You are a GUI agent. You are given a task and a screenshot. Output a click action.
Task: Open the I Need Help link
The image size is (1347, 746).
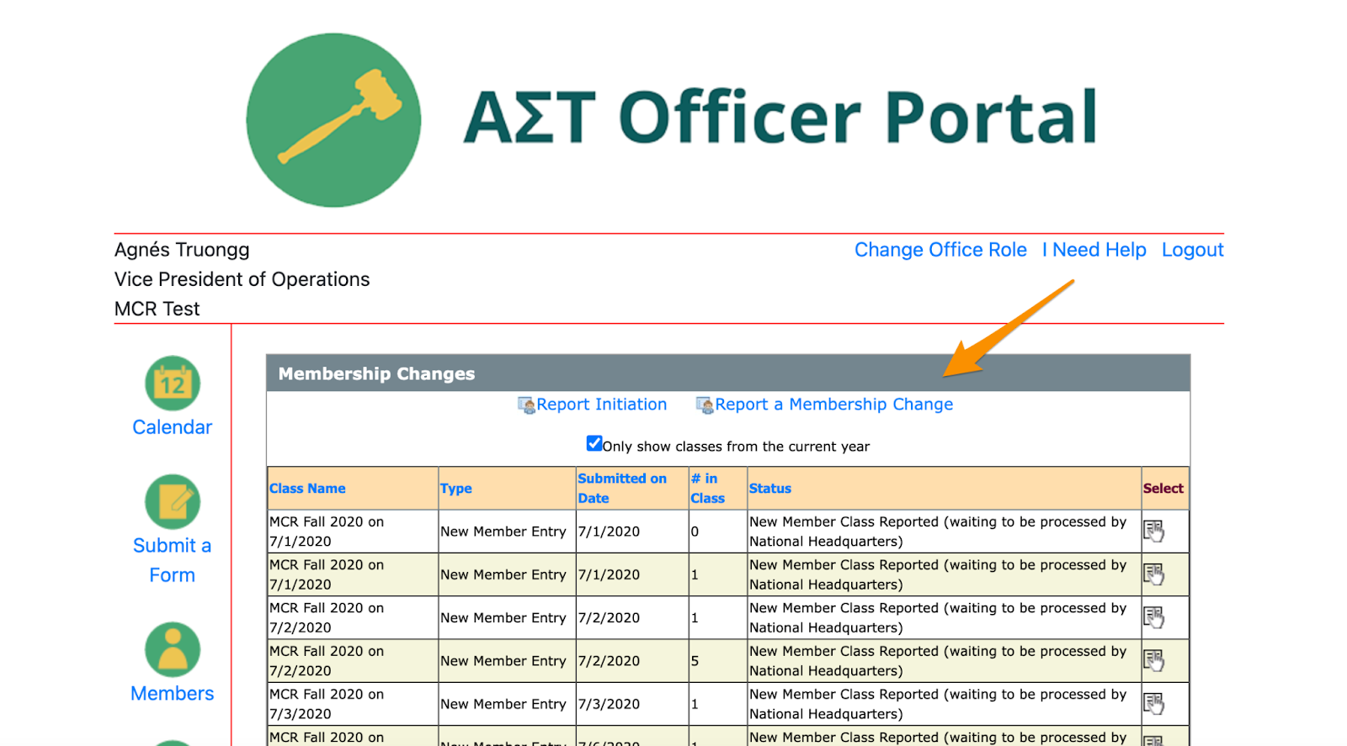[x=1094, y=250]
